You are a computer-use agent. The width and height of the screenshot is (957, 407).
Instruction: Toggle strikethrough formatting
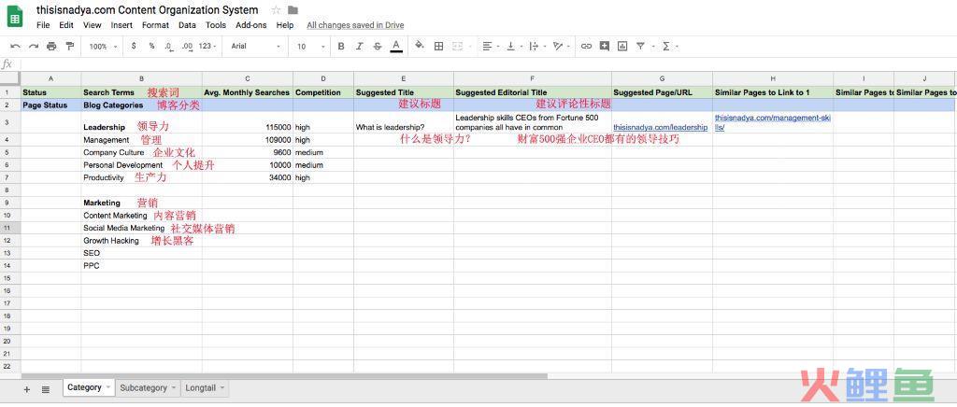[378, 47]
